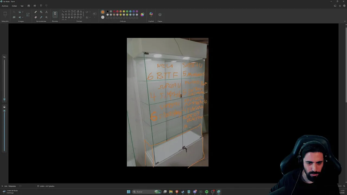Screen dimensions: 347x195
Task: Click the Flip image icon
Action: coord(20,17)
